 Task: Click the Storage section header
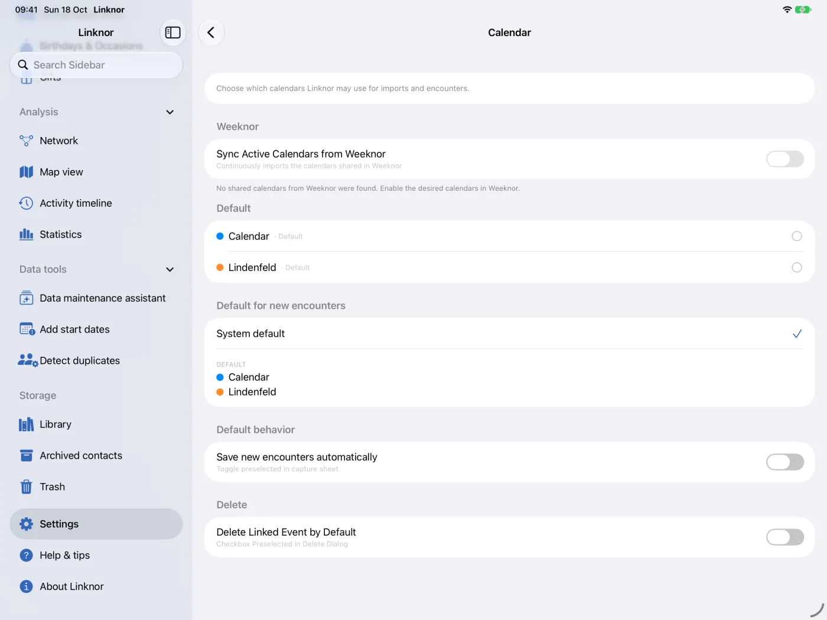pyautogui.click(x=38, y=396)
